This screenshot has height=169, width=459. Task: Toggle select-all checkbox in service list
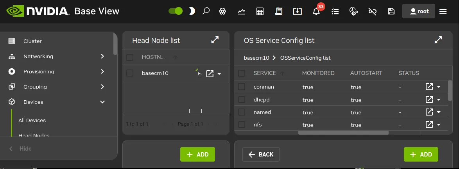tap(242, 73)
